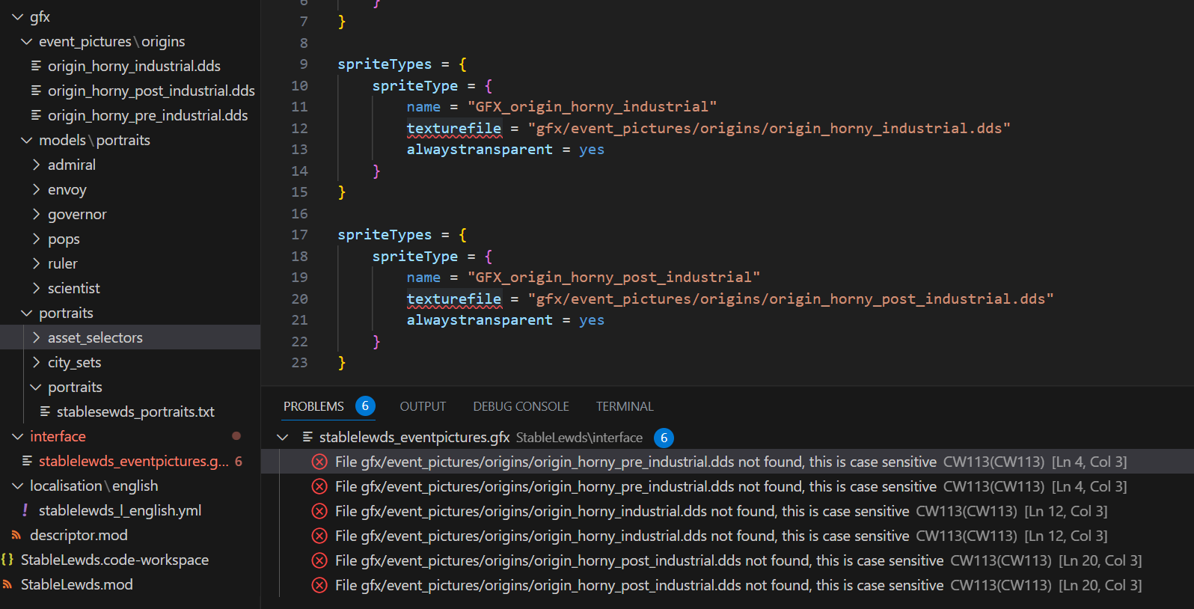This screenshot has height=609, width=1194.
Task: Collapse the interface folder chevron
Action: tap(17, 436)
